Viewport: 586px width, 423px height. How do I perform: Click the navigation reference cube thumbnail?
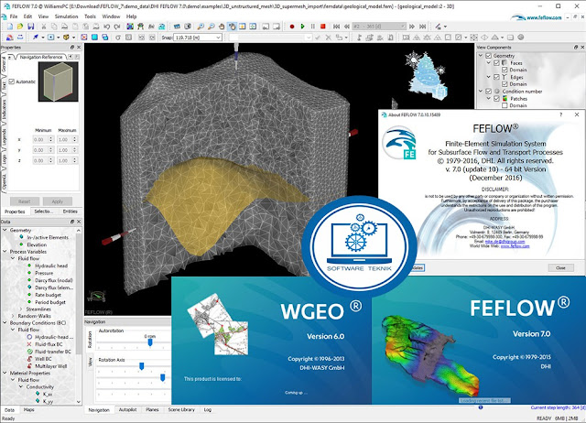point(59,81)
